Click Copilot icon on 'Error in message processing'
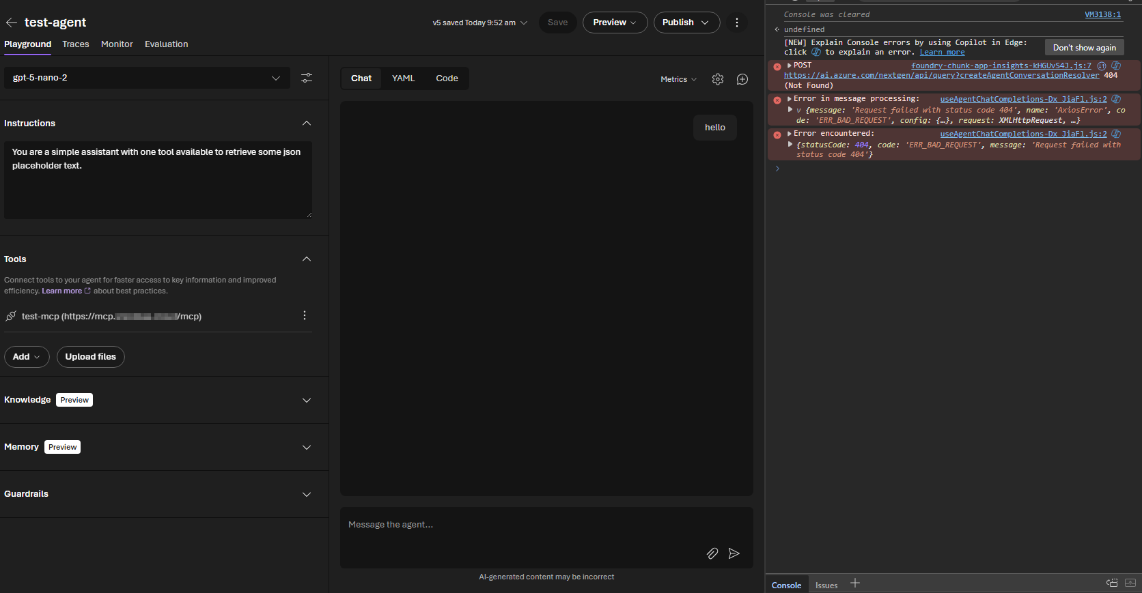Viewport: 1142px width, 593px height. pos(1116,99)
